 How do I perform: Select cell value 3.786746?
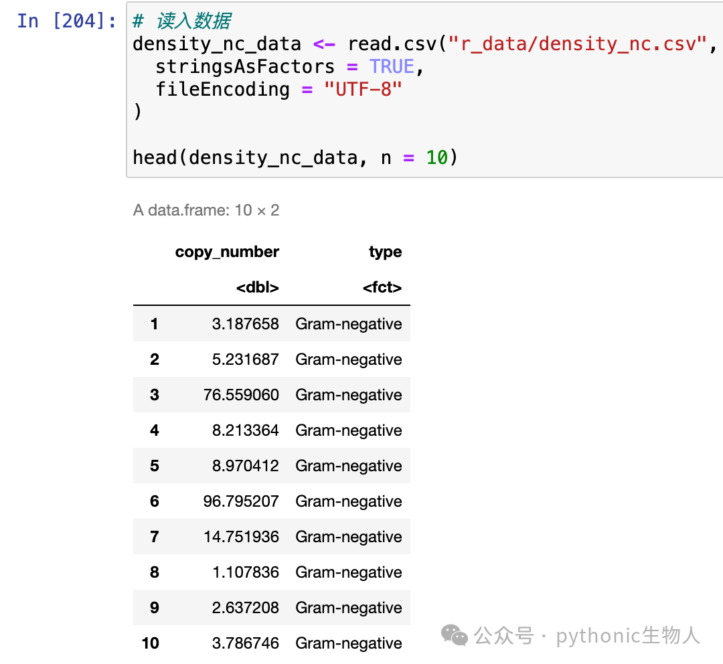tap(245, 643)
